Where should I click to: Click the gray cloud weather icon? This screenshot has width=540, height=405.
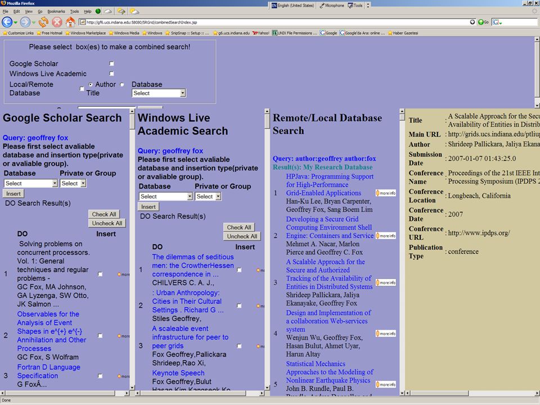(108, 11)
